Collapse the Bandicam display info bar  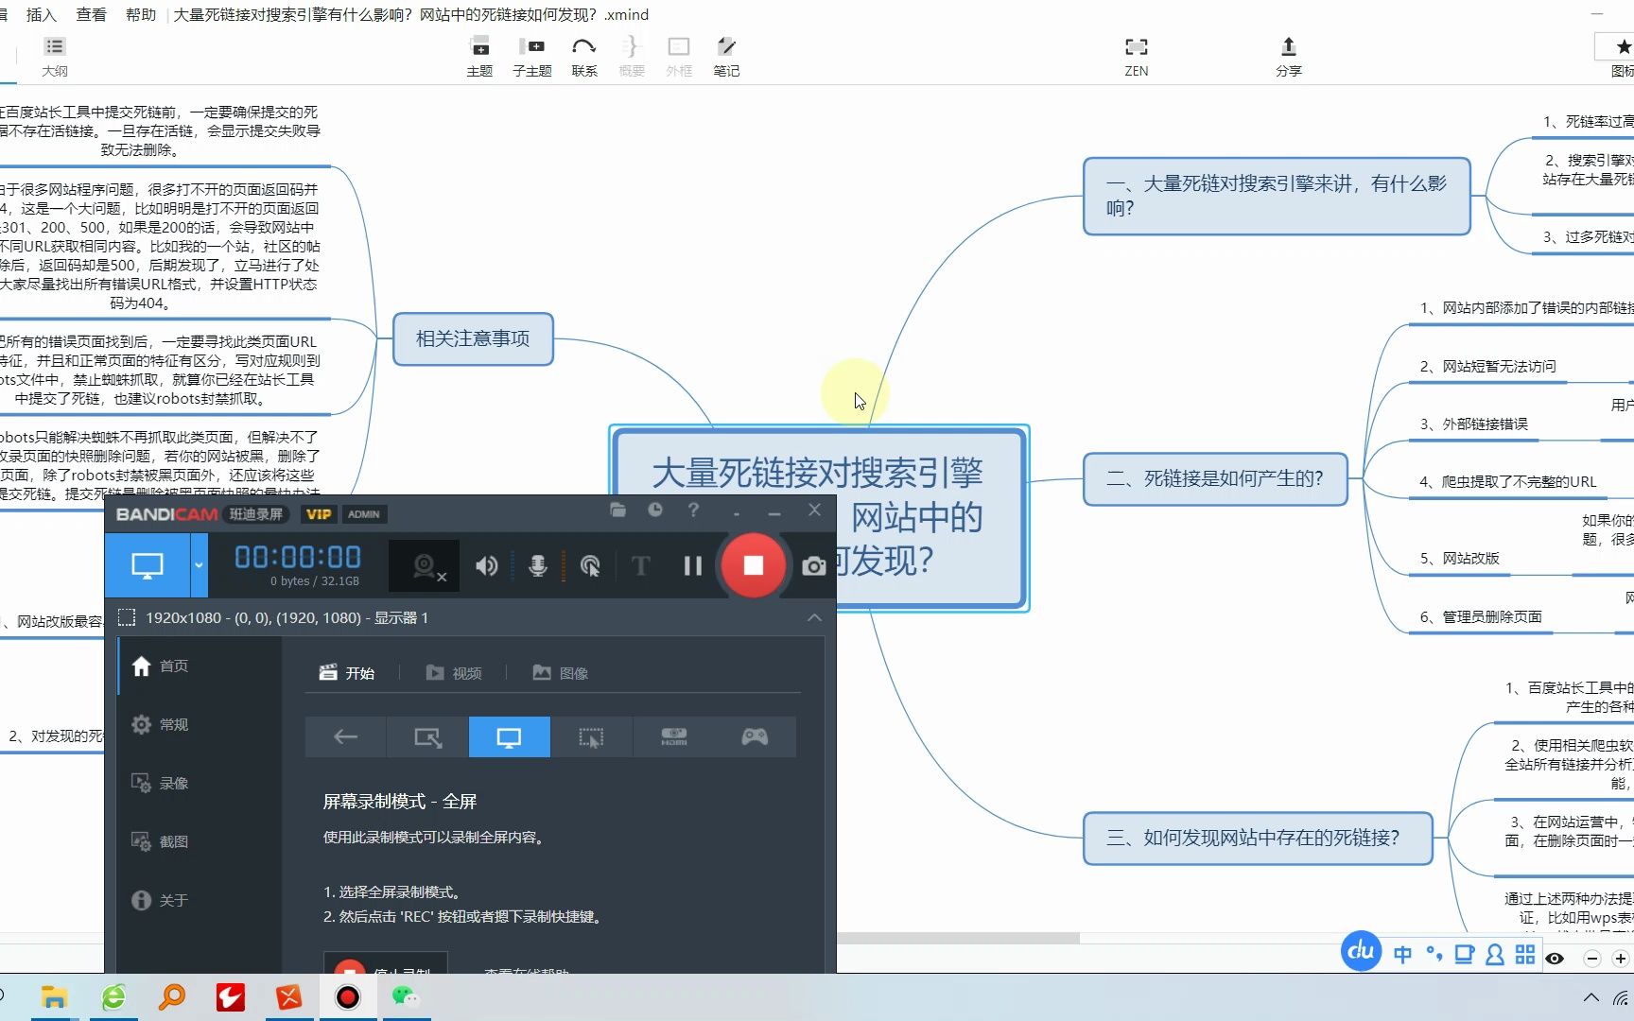click(x=814, y=617)
